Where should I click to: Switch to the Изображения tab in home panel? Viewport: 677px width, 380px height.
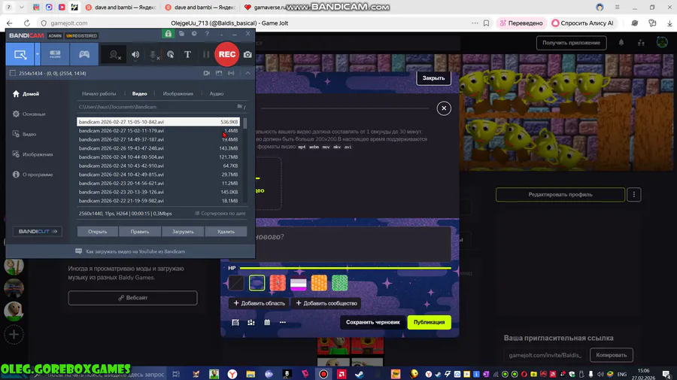point(178,94)
